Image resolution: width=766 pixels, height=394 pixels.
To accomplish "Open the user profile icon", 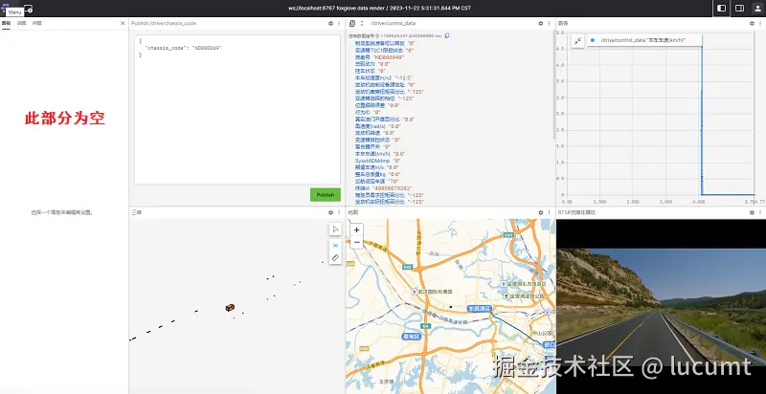I will 757,9.
